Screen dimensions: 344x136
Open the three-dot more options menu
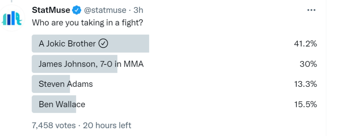tap(311, 10)
